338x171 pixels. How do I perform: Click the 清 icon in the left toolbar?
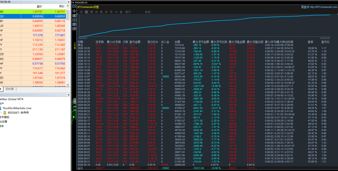pos(74,15)
